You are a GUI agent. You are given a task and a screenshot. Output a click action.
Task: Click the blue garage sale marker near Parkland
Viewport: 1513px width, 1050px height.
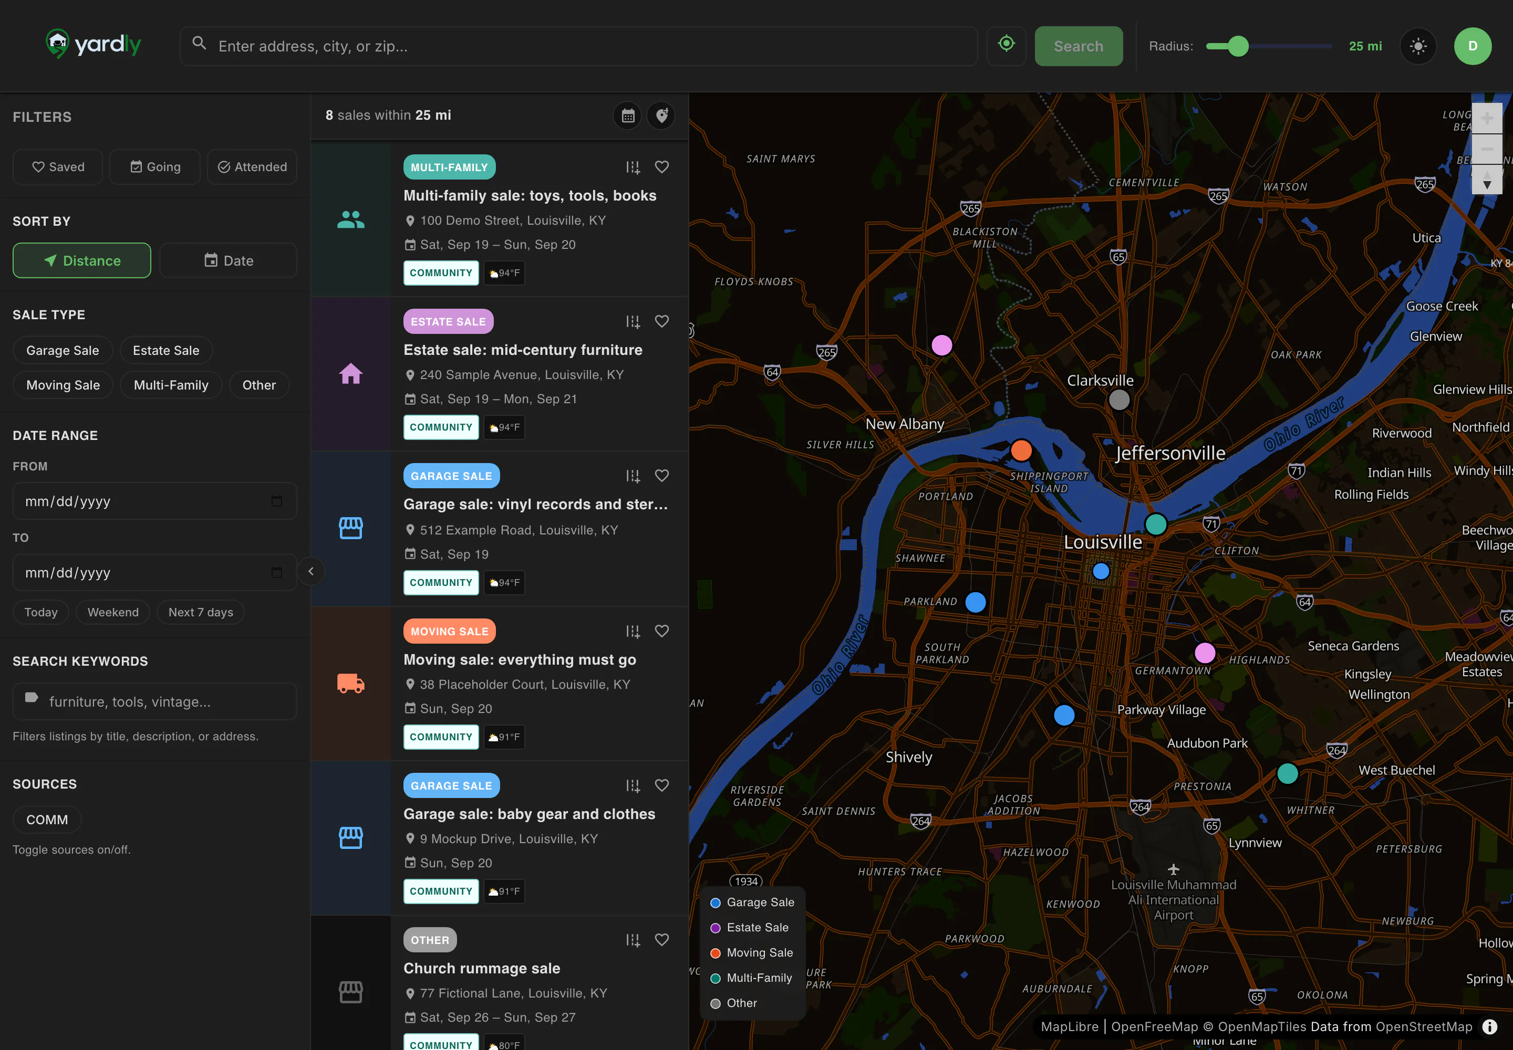975,602
